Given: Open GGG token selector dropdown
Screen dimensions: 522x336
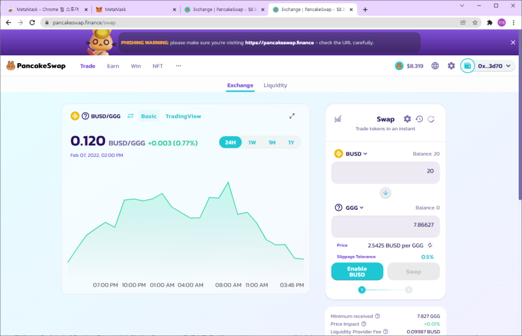Looking at the screenshot, I should point(349,207).
